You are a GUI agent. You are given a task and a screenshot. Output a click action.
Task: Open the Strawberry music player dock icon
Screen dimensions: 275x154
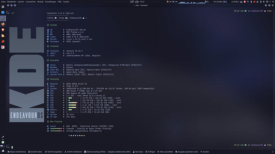pos(3,41)
